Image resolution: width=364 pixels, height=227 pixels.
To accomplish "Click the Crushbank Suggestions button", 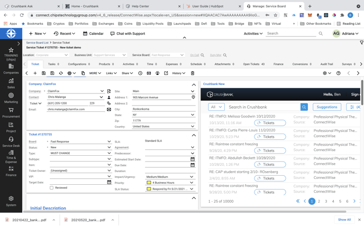I will click(x=327, y=107).
